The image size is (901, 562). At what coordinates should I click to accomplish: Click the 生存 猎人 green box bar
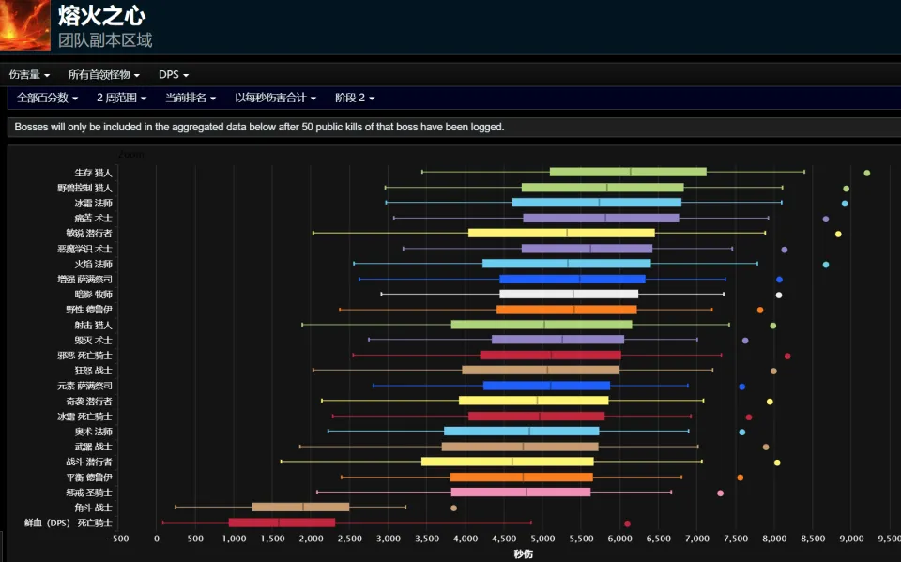627,172
